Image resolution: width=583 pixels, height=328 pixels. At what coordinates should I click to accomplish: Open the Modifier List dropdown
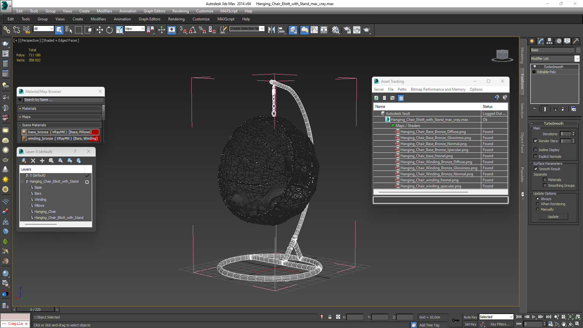click(577, 59)
